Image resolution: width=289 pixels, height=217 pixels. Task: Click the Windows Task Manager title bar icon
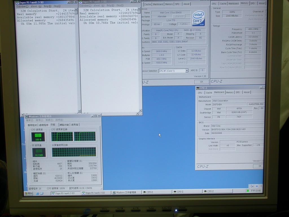coord(27,116)
